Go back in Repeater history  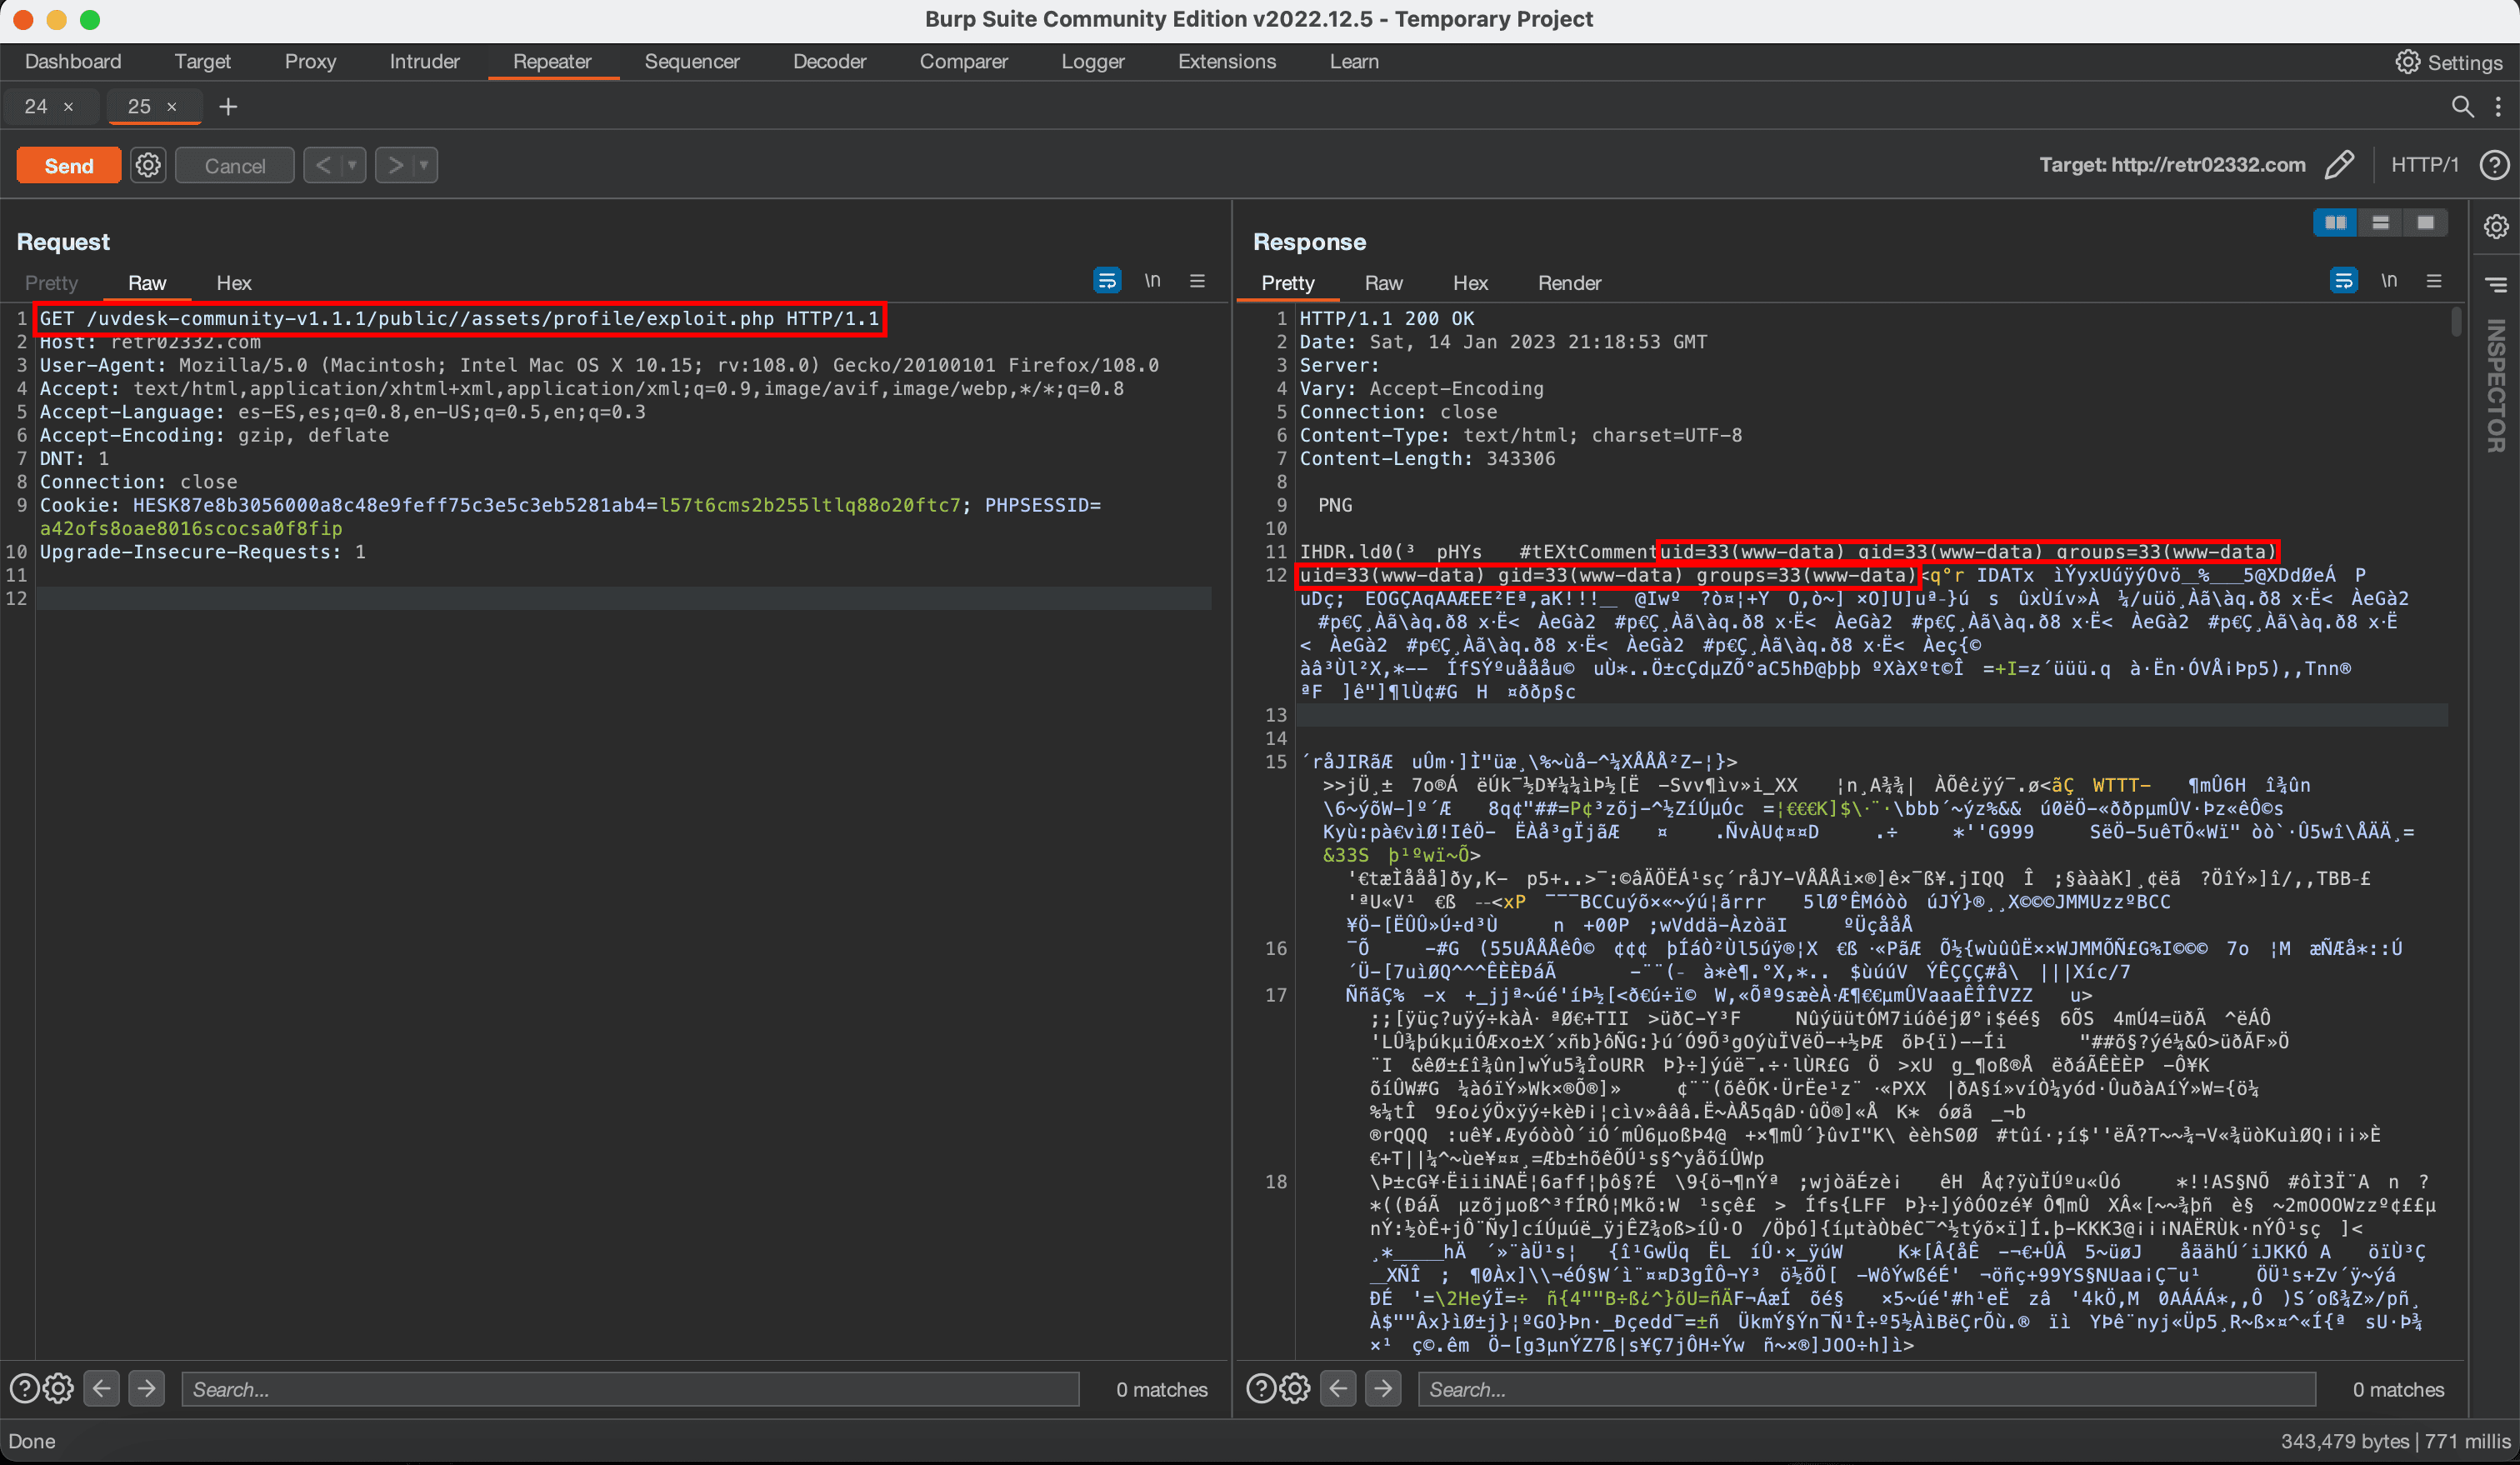tap(323, 165)
